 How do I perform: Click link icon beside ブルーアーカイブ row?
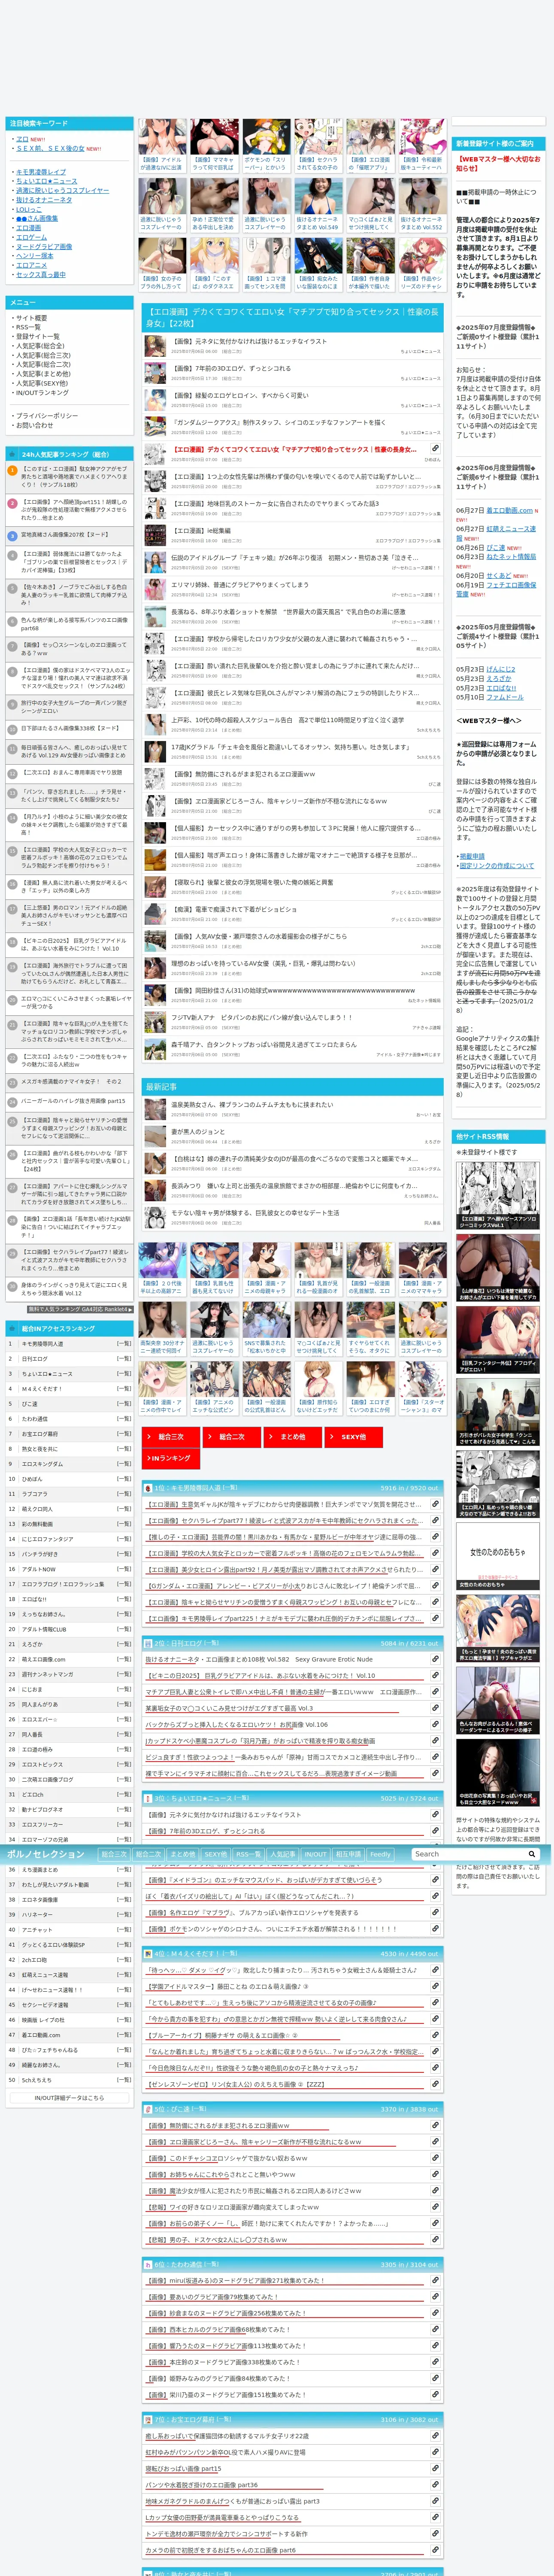(x=435, y=2035)
